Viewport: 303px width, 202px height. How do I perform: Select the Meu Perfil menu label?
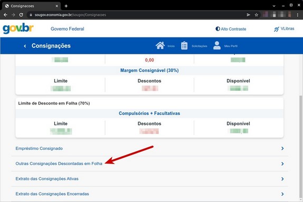click(x=231, y=46)
